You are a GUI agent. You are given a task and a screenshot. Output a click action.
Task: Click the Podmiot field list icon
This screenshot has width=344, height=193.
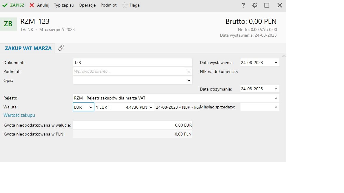pos(189,71)
